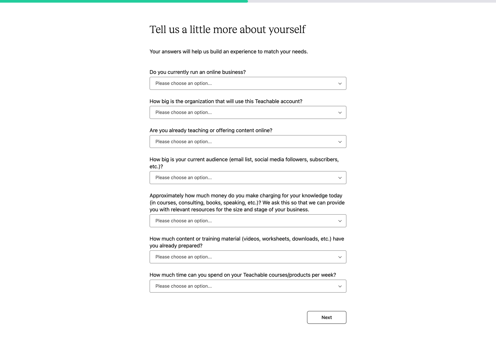Screen dimensions: 496x355
Task: Click the answers help us text
Action: 228,51
